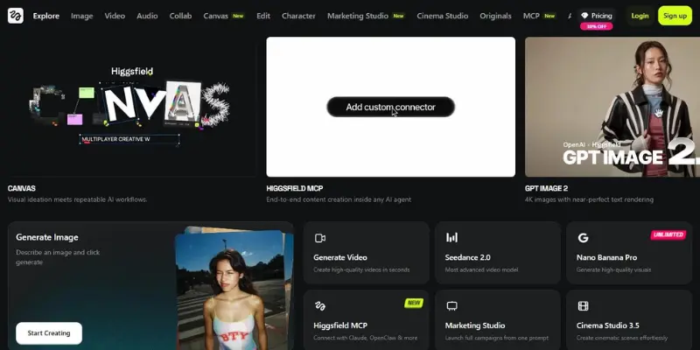
Task: Click the Higgsfield MCP card logo icon
Action: (x=319, y=305)
